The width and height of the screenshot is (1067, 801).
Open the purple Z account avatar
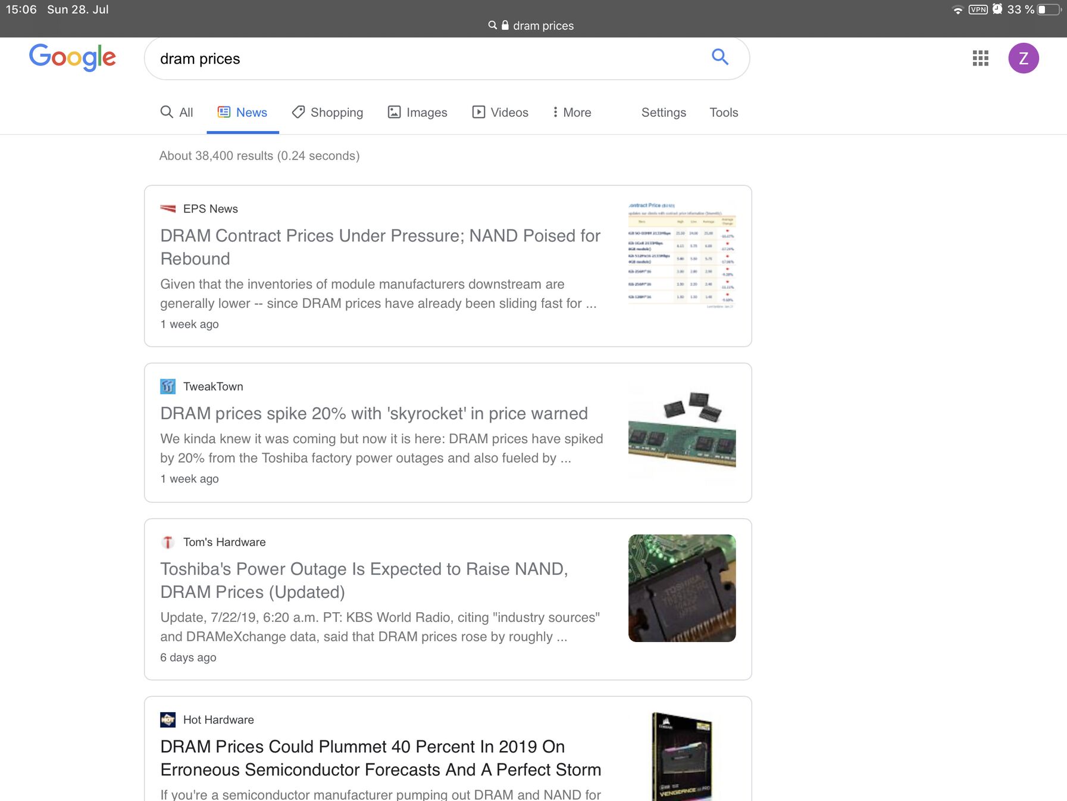pos(1024,58)
